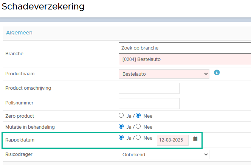Image resolution: width=251 pixels, height=165 pixels.
Task: Click the Schadeverzekering page title
Action: pyautogui.click(x=43, y=6)
